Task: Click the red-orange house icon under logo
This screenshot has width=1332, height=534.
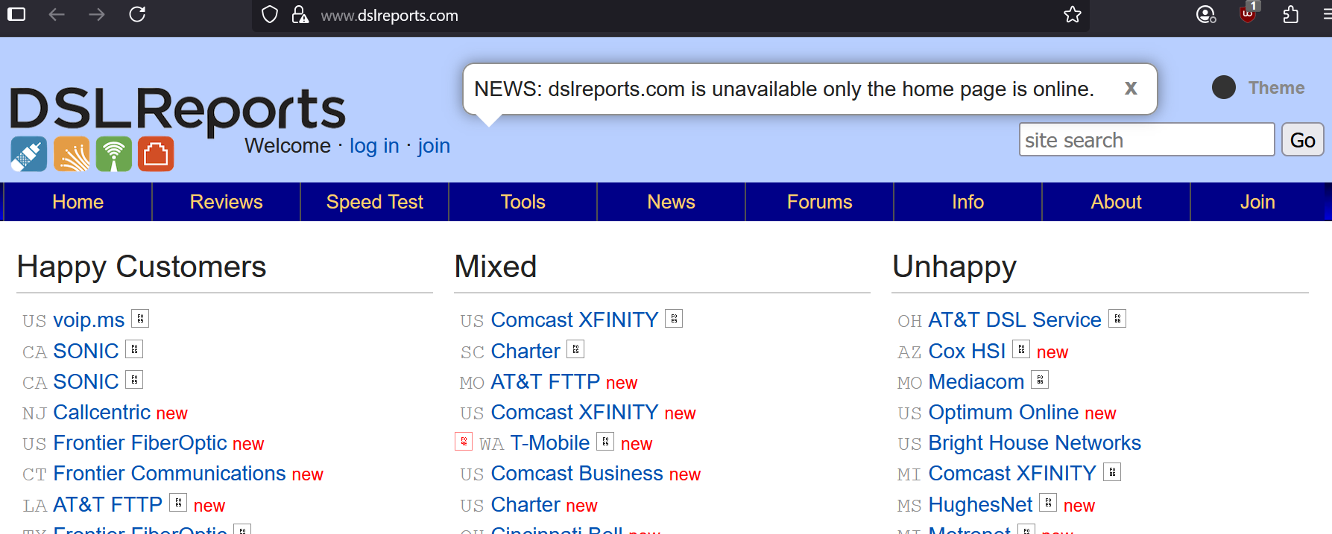Action: tap(156, 154)
